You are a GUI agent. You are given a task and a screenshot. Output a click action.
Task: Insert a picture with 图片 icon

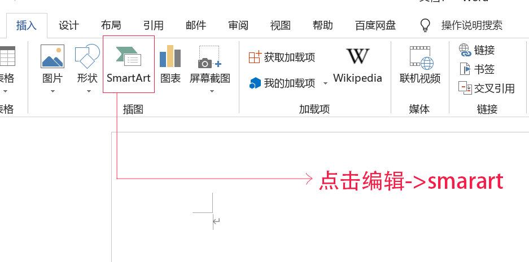click(53, 56)
